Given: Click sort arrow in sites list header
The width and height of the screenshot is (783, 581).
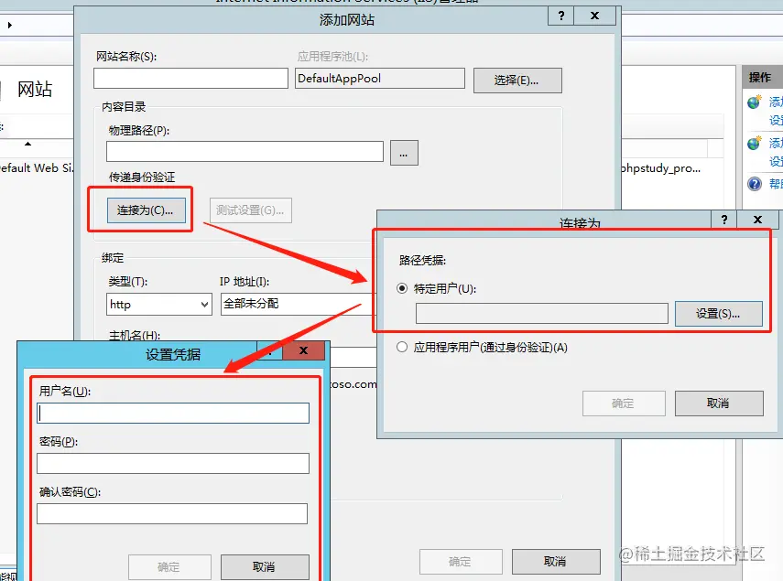Looking at the screenshot, I should point(28,144).
